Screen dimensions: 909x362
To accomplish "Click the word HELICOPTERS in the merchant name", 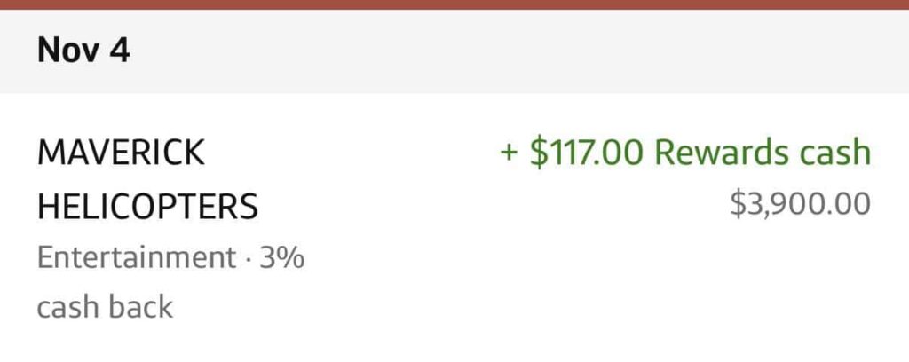I will tap(147, 208).
